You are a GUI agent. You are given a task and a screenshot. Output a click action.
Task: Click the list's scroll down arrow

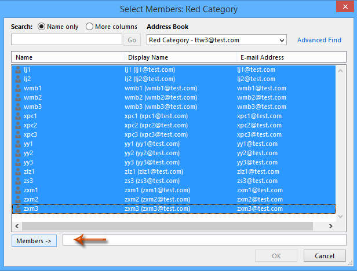(x=341, y=217)
